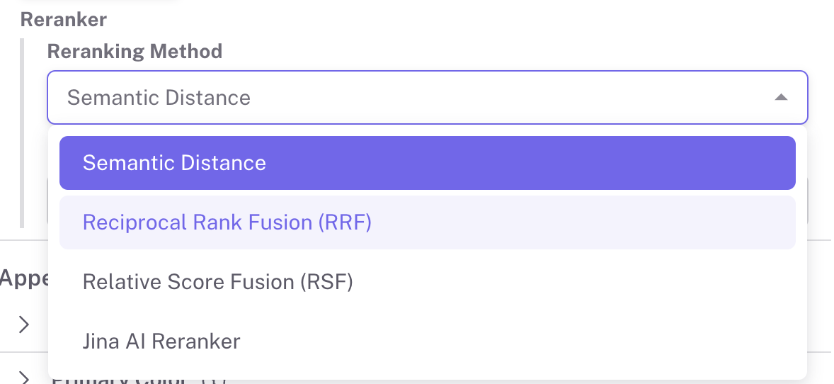The image size is (834, 384).
Task: Choose Reciprocal Rank Fusion (RRF)
Action: click(427, 222)
